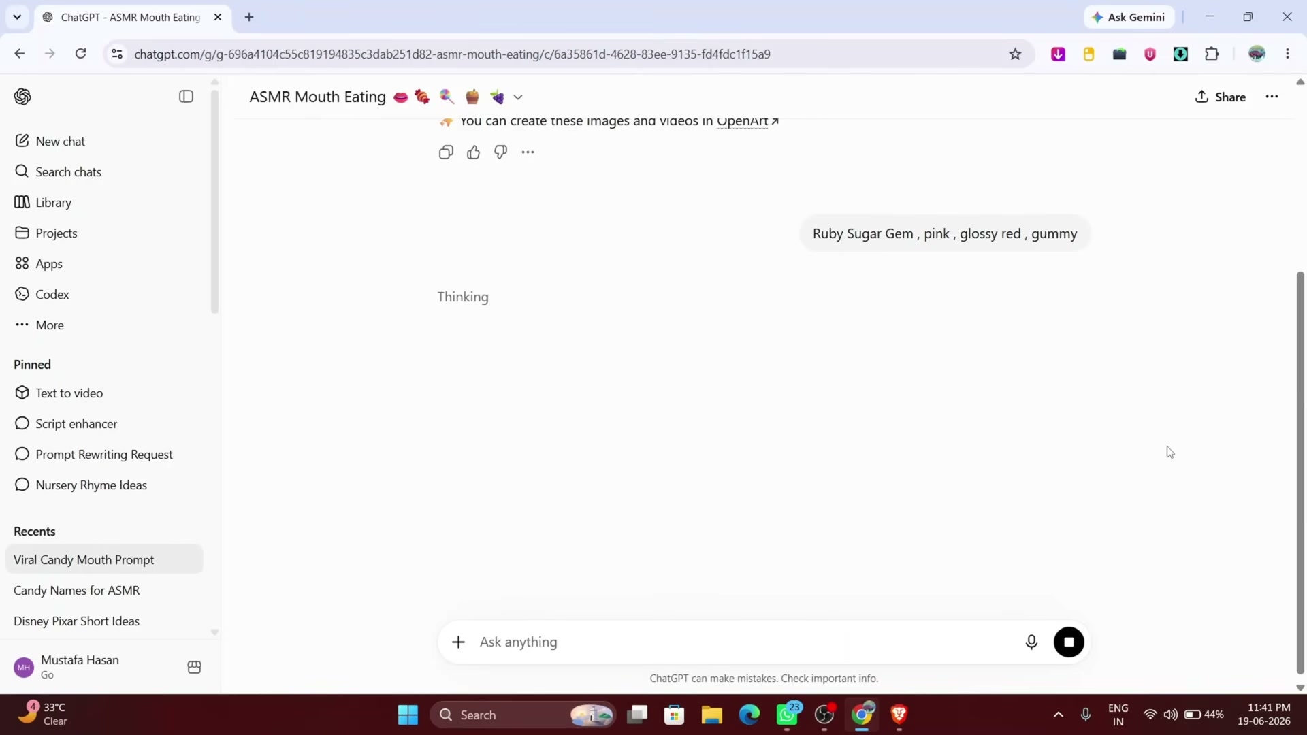Open the Extensions puzzle icon
The image size is (1307, 735).
pyautogui.click(x=1212, y=54)
